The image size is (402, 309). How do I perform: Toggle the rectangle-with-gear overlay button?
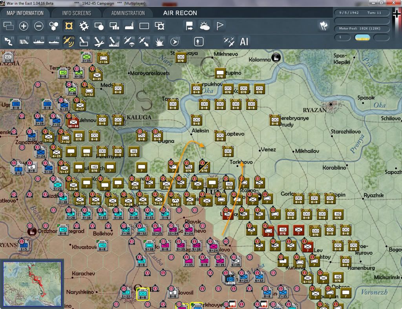pyautogui.click(x=159, y=26)
